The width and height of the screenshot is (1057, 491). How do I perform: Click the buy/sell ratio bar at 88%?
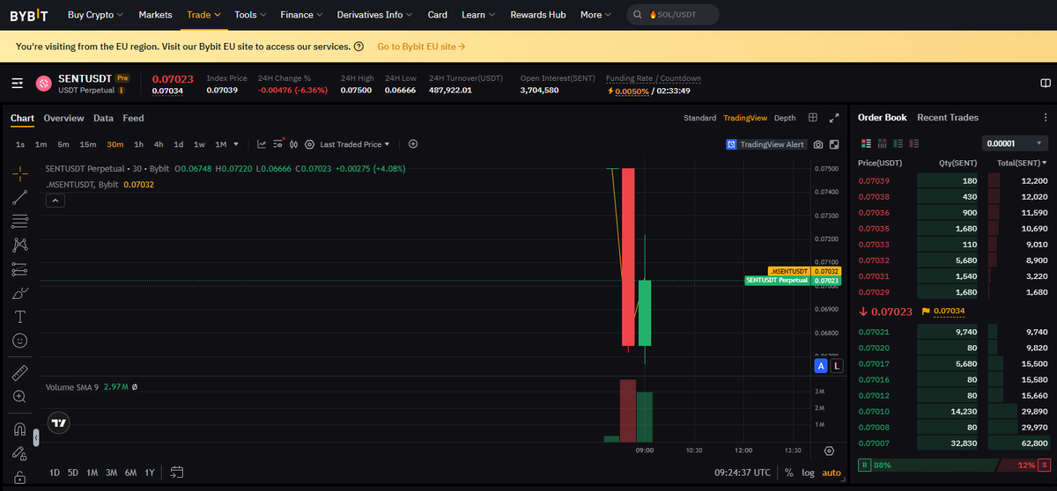(955, 465)
